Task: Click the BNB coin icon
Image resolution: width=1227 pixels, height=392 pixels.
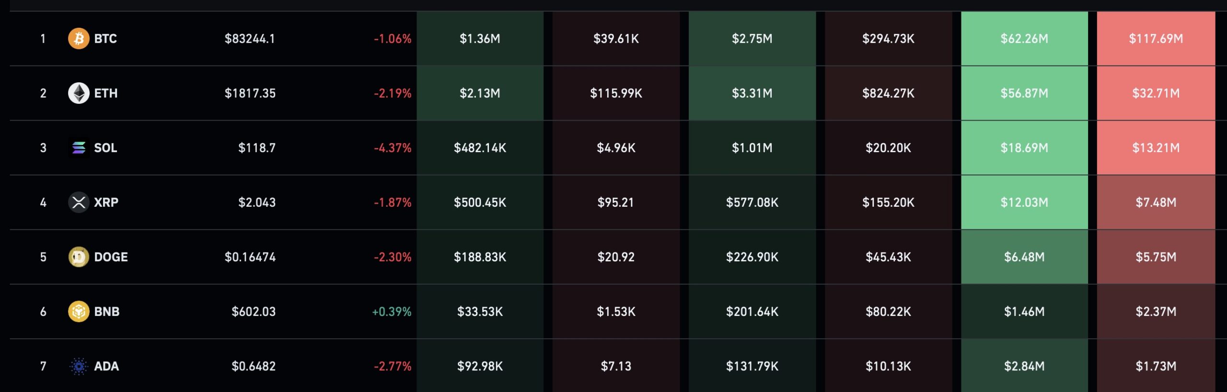Action: (79, 311)
